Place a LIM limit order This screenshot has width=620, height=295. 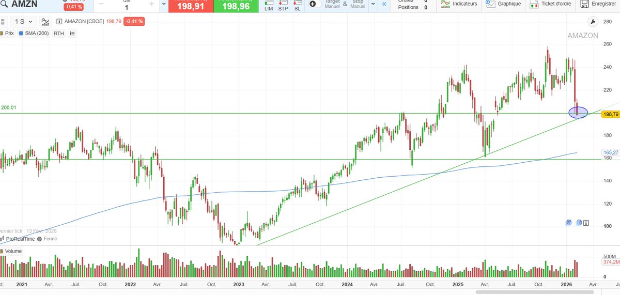coord(268,6)
